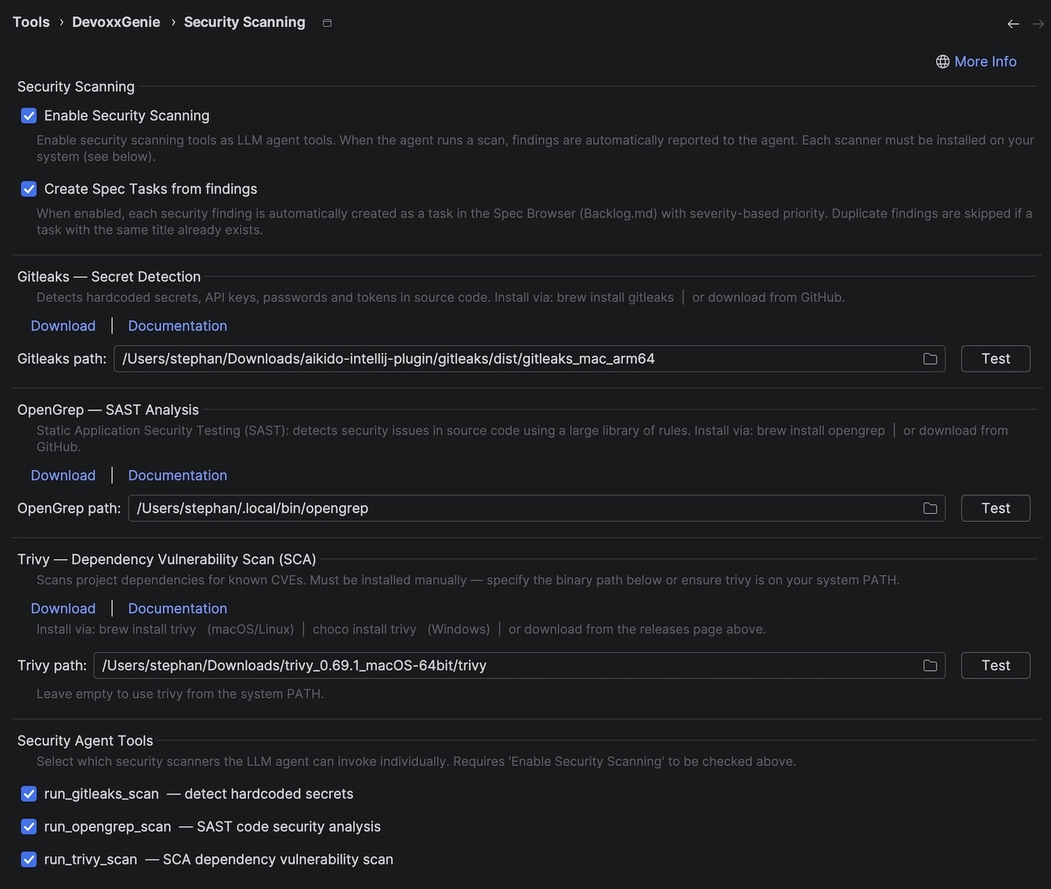Browse folder icon for Gitleaks path
The height and width of the screenshot is (889, 1051).
pos(930,358)
